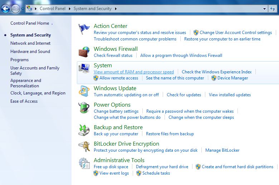Click the Back arrow navigation button
This screenshot has height=185, width=279.
(x=5, y=9)
